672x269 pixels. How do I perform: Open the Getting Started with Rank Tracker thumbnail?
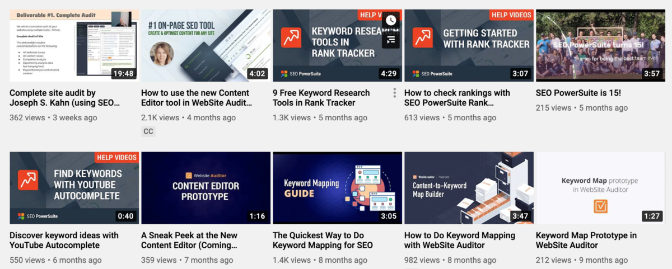[469, 46]
